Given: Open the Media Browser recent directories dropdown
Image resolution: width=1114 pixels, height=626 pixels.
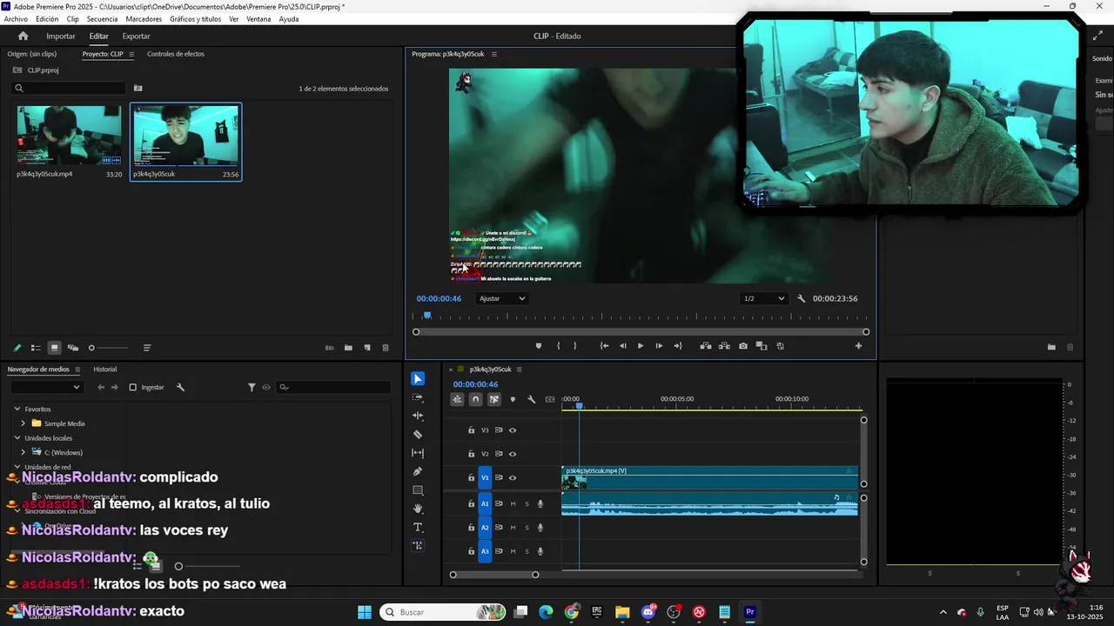Looking at the screenshot, I should pos(45,387).
